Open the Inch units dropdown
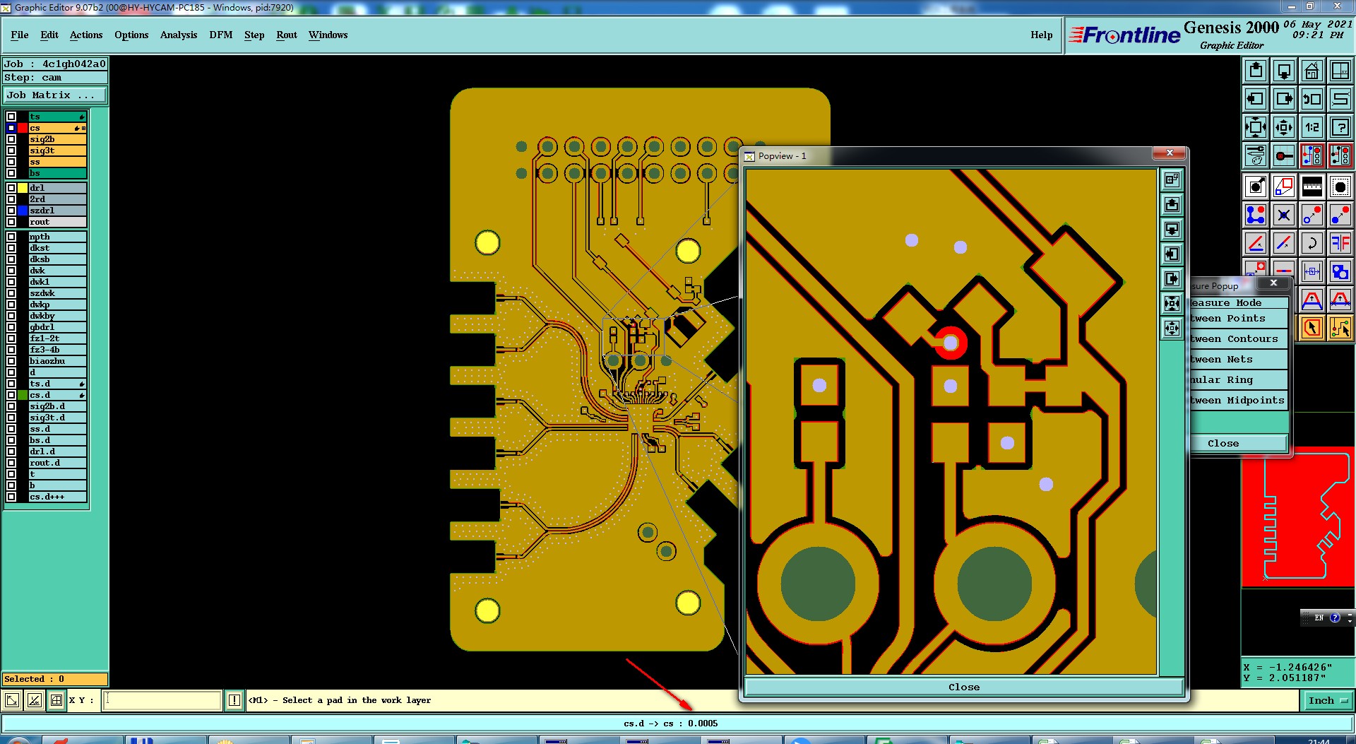This screenshot has height=744, width=1356. point(1328,700)
